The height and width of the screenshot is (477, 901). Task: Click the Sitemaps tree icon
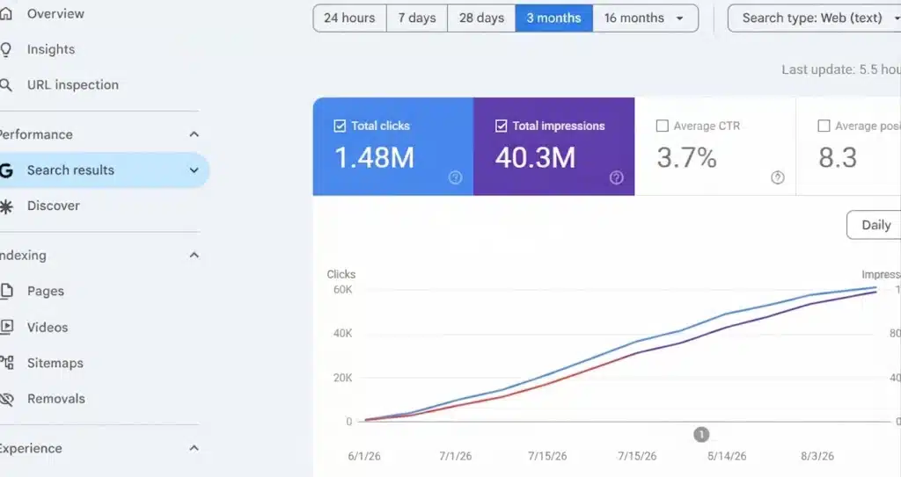tap(6, 363)
